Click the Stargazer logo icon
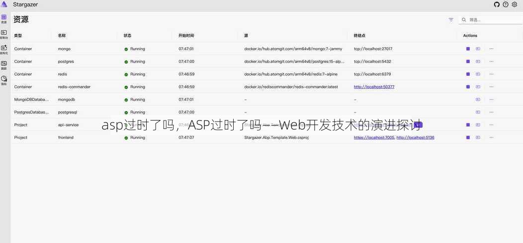This screenshot has height=243, width=523. click(x=4, y=4)
